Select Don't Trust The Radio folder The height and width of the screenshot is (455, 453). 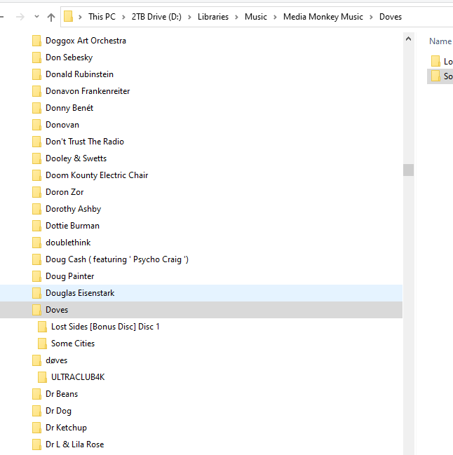pos(85,142)
